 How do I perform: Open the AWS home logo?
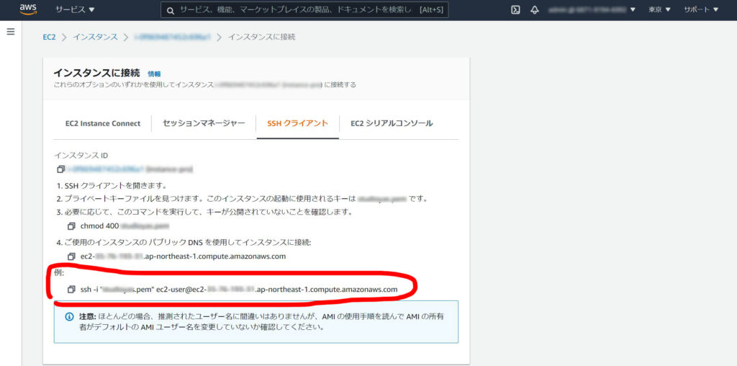[28, 10]
